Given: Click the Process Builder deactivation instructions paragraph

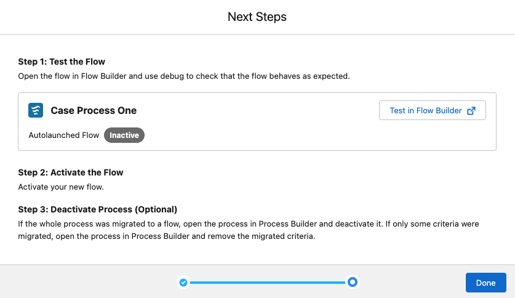Looking at the screenshot, I should point(246,229).
